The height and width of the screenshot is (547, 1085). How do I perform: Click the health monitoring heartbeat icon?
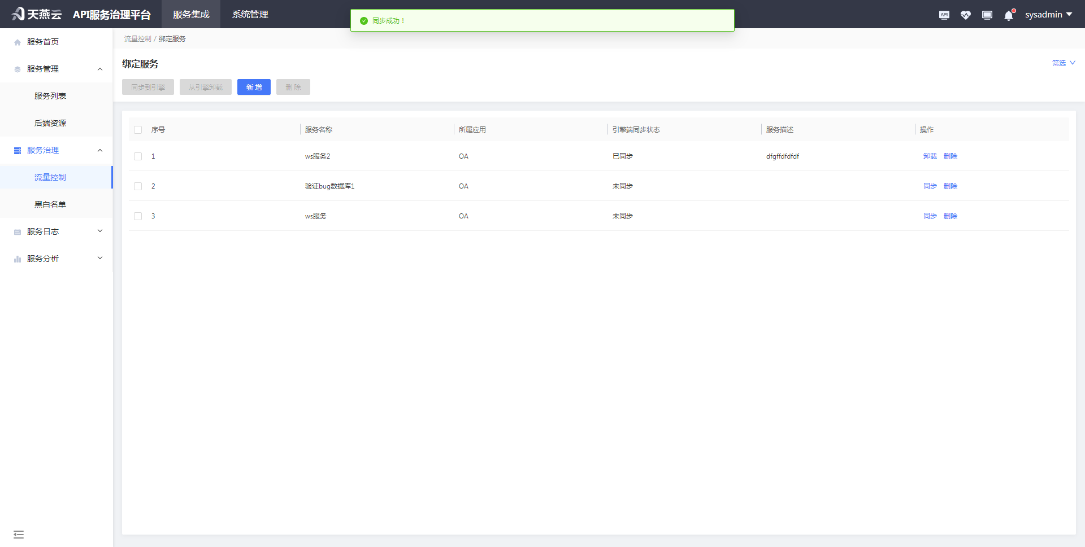click(965, 15)
